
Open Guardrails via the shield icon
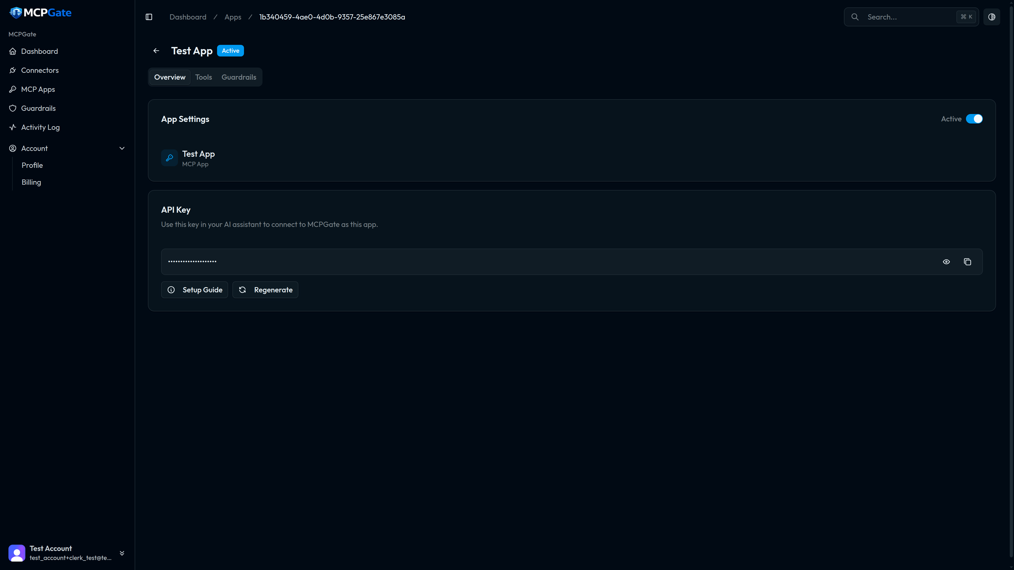point(39,108)
